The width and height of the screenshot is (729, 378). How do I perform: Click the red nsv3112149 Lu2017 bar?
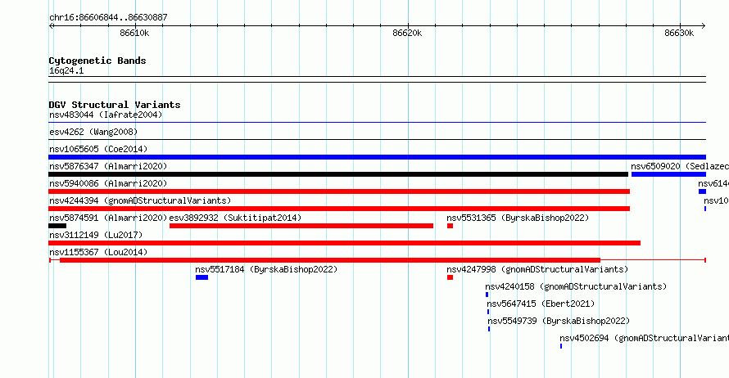click(x=345, y=243)
